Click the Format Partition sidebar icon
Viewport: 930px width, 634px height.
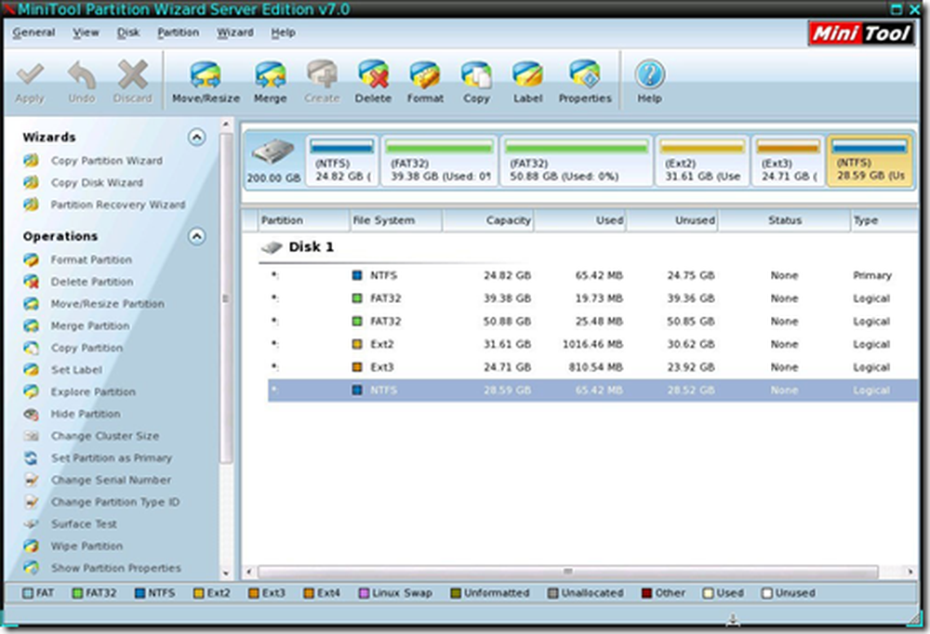(32, 259)
